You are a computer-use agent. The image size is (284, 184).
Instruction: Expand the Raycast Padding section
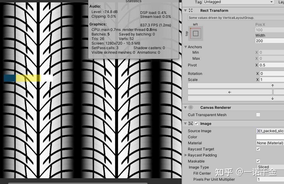186,155
